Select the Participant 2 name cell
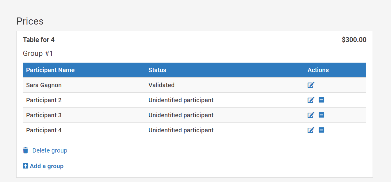This screenshot has height=182, width=391. (44, 100)
